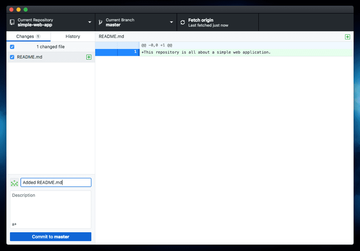Click inside the Added README.md summary field
This screenshot has width=360, height=251.
pyautogui.click(x=56, y=183)
